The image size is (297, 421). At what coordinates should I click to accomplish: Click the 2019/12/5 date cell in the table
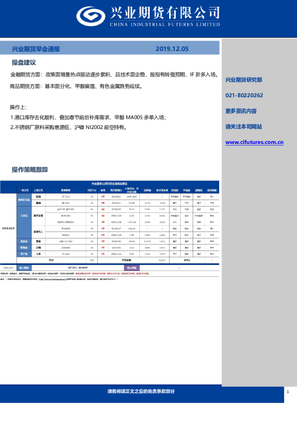8,228
